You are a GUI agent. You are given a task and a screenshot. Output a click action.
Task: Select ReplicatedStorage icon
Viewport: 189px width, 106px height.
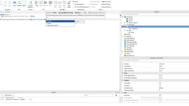125,42
